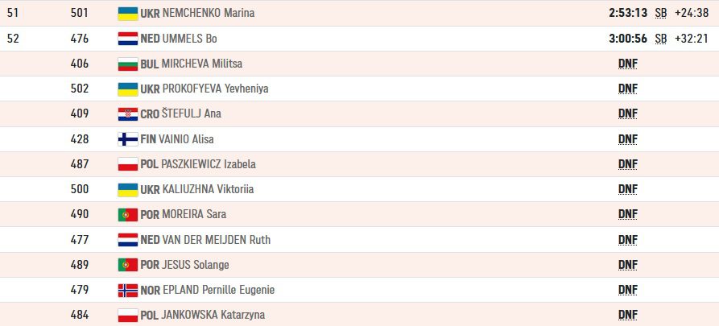Image resolution: width=719 pixels, height=326 pixels.
Task: Click the DNF abbreviation for MIRCHEVA Militsa
Action: tap(628, 64)
